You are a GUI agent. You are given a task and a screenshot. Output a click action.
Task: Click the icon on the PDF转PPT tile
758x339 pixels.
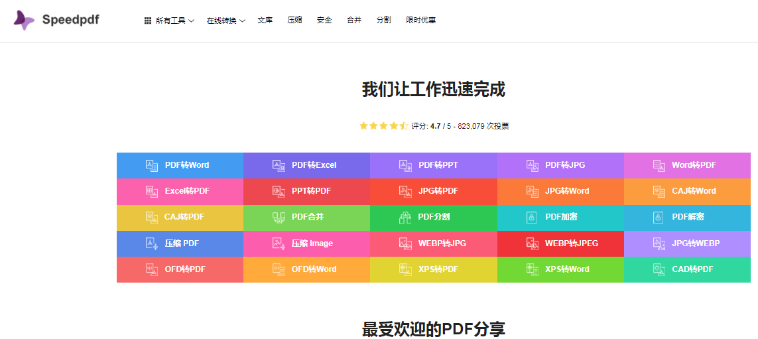click(x=405, y=165)
